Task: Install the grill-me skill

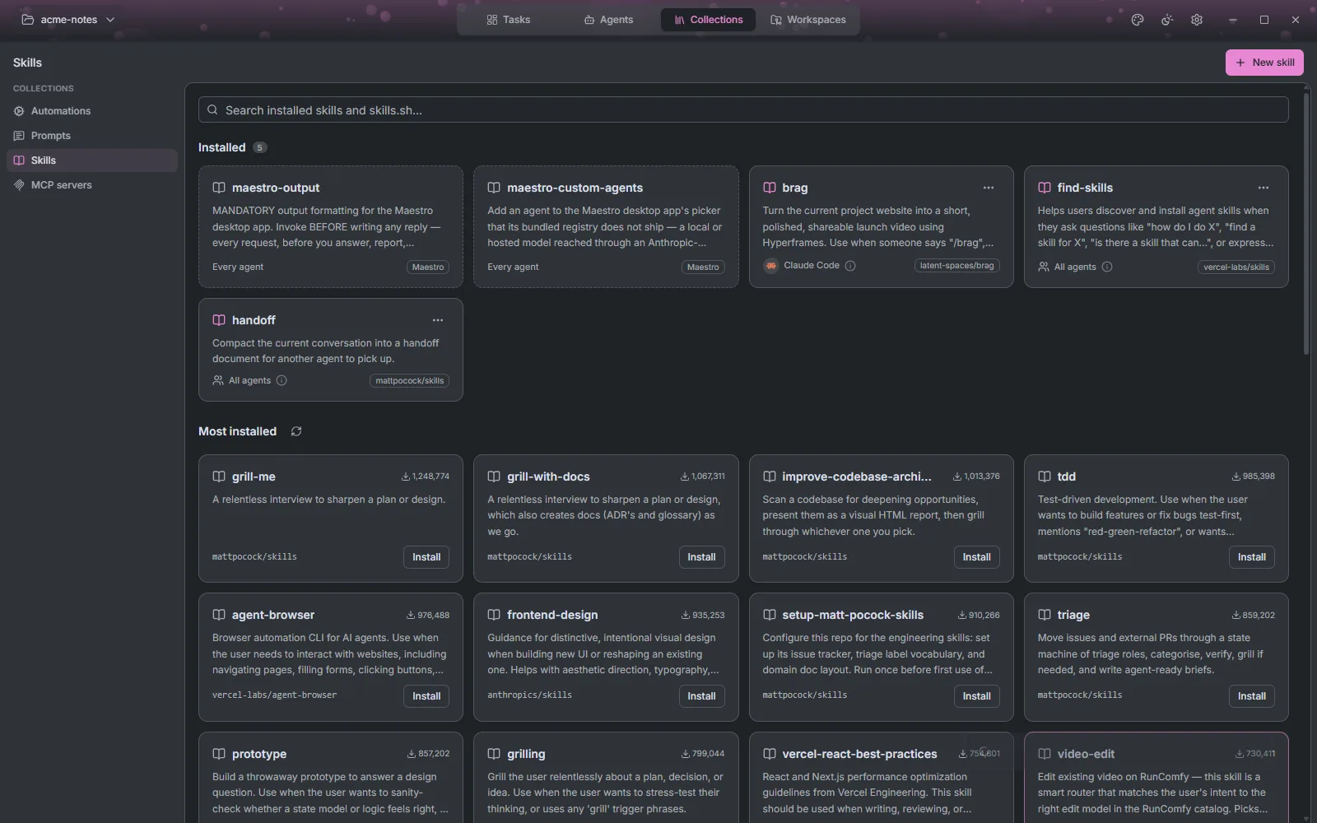Action: [426, 557]
